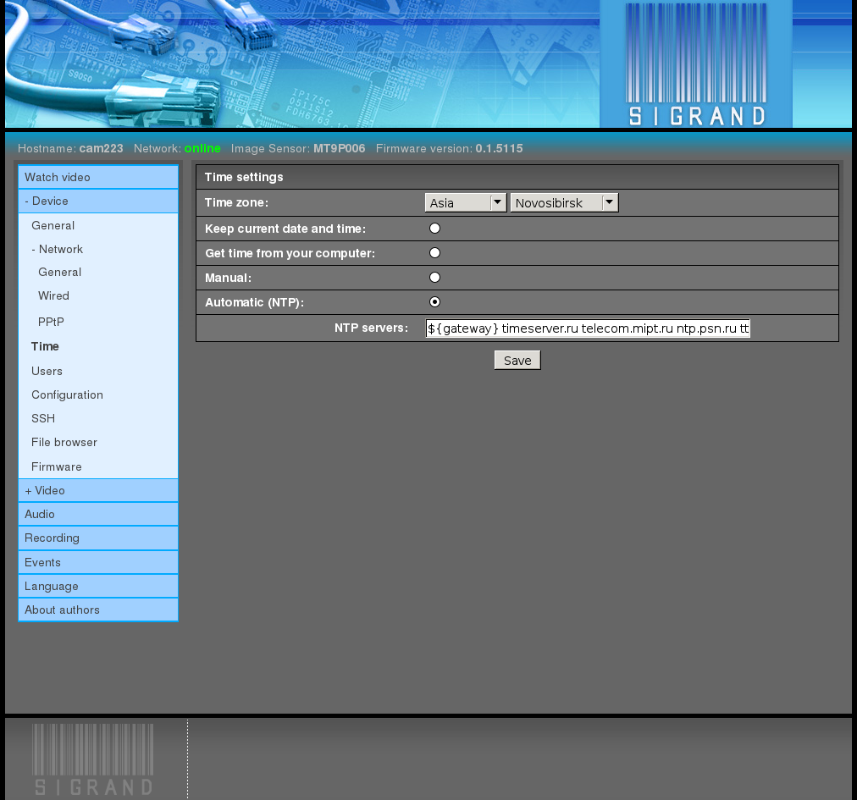This screenshot has width=857, height=800.
Task: Click the hostname cam223 text
Action: (101, 149)
